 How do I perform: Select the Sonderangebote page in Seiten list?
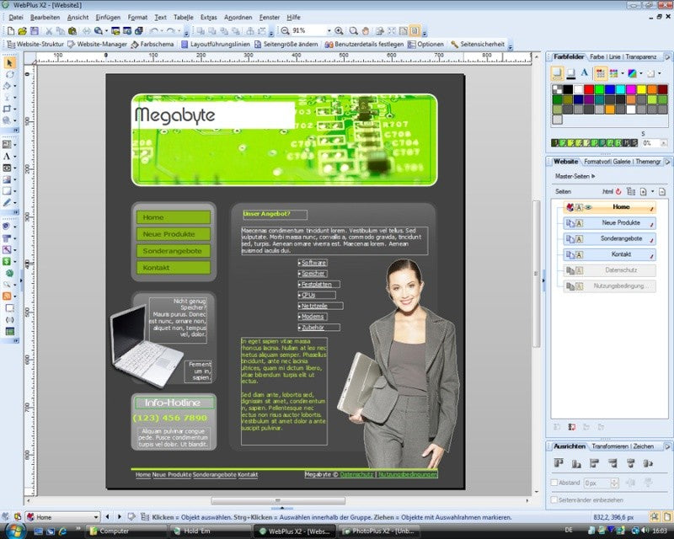(x=610, y=239)
